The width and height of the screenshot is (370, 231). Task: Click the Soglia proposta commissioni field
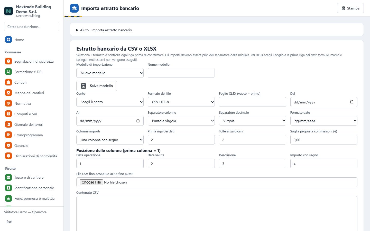click(x=324, y=140)
